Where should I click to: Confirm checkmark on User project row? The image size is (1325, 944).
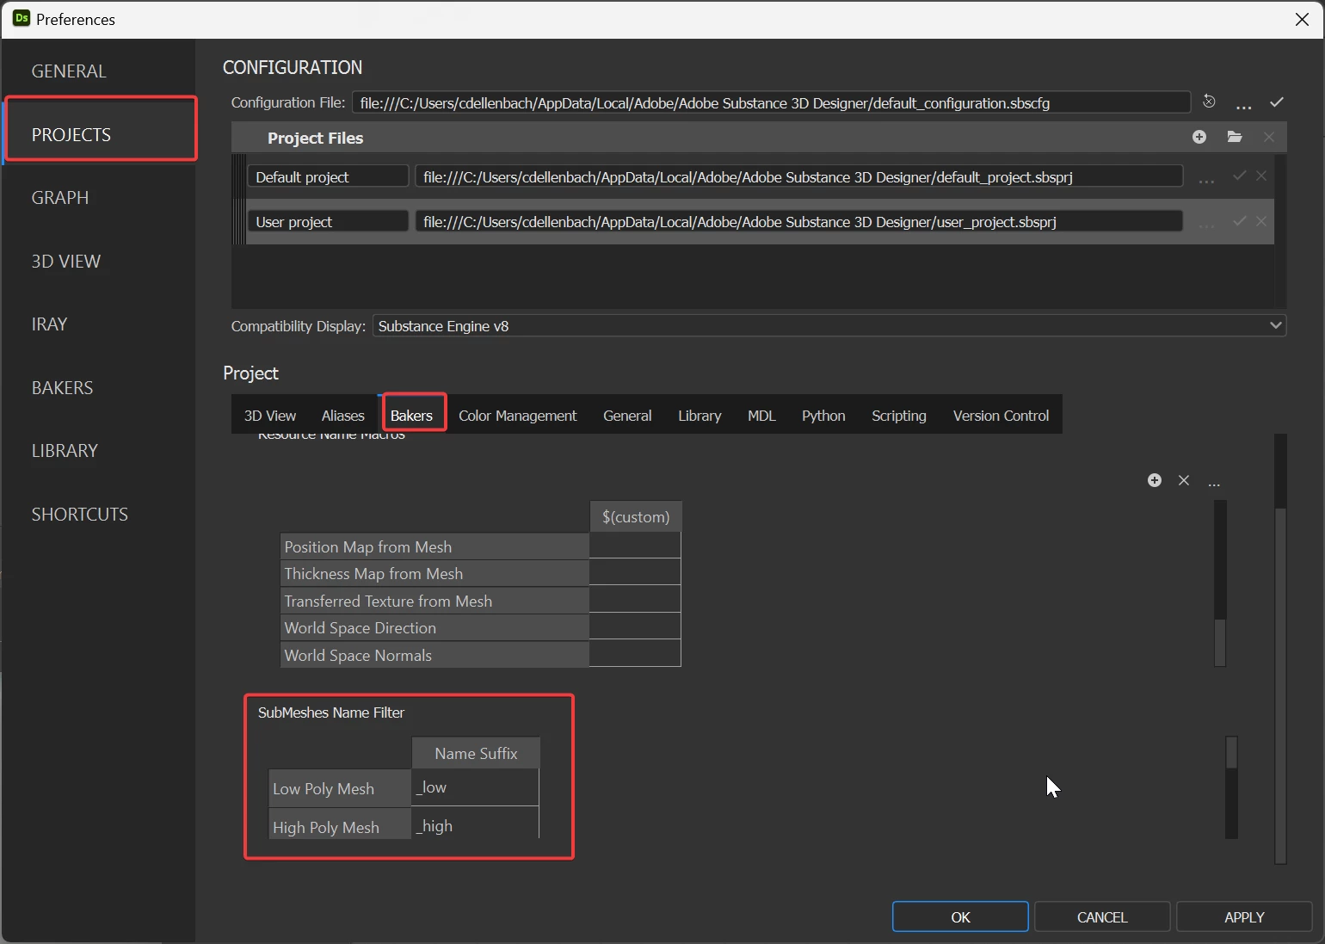coord(1239,221)
